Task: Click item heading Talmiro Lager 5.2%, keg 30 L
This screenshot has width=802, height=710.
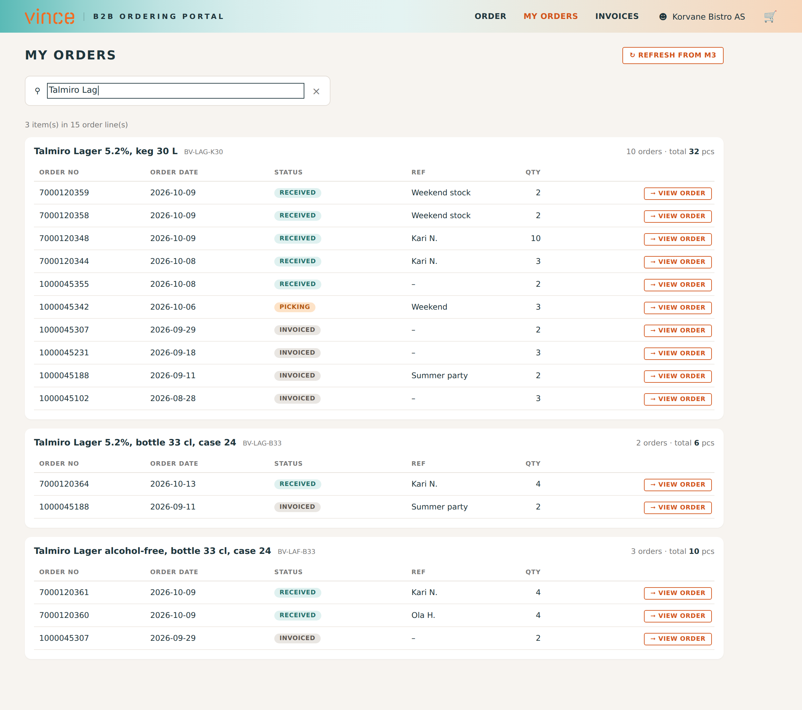Action: point(105,151)
